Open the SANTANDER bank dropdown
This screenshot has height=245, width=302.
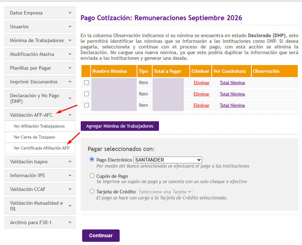tap(168, 160)
